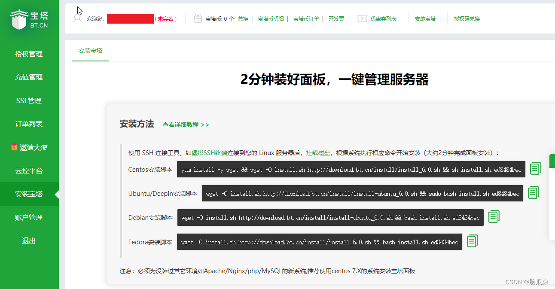The image size is (555, 289).
Task: Click the coupon ticket icon beside 优惠券列表
Action: coord(362,18)
